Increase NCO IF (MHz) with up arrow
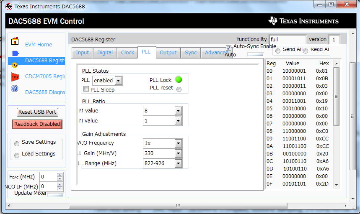 click(x=60, y=184)
